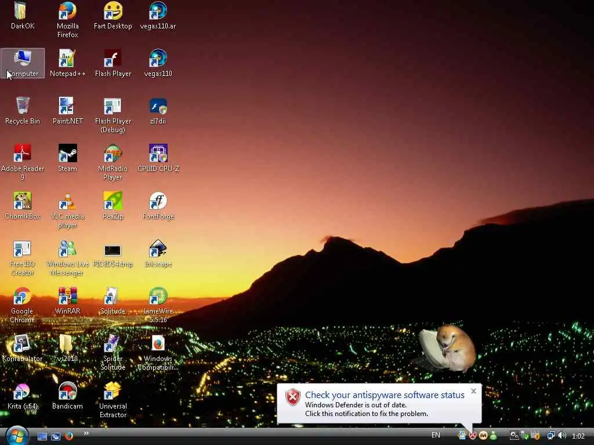The image size is (594, 445).
Task: Click 'Click this notification to fix the problem' text
Action: 367,414
